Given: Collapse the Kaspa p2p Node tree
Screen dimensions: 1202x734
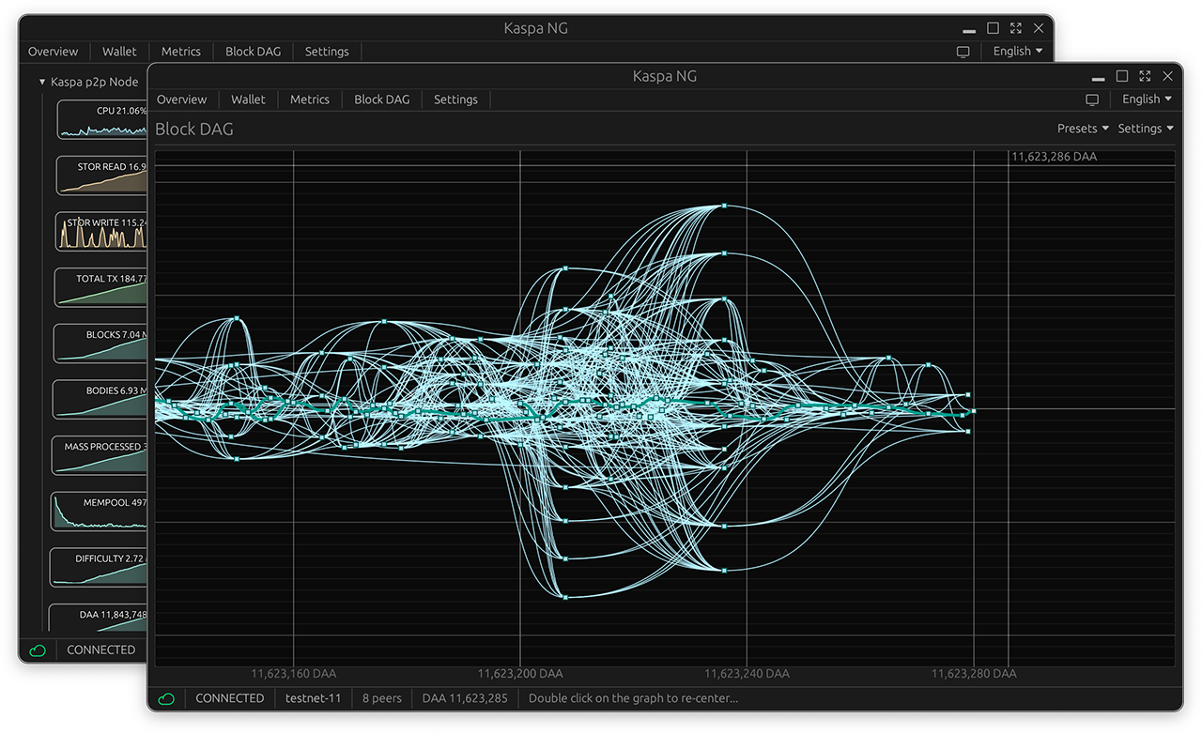Looking at the screenshot, I should pyautogui.click(x=42, y=82).
